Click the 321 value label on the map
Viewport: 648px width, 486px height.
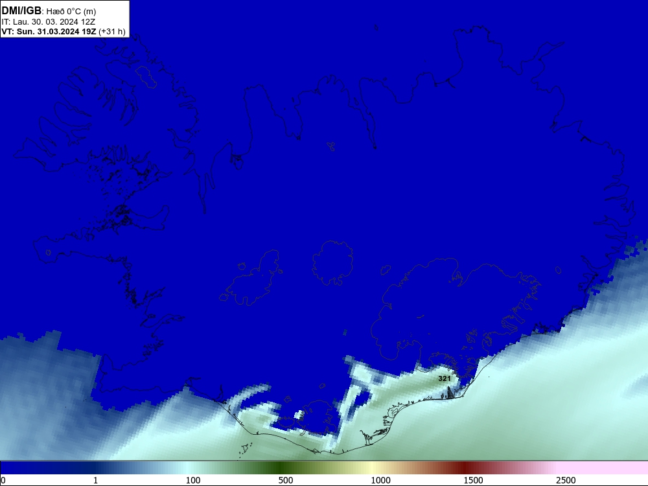(445, 378)
